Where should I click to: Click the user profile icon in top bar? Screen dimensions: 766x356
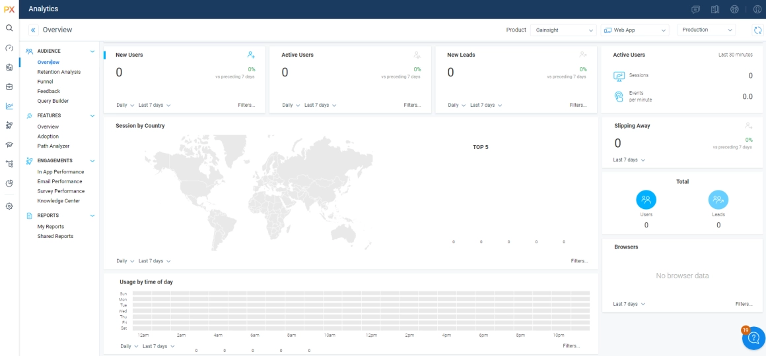pos(757,9)
